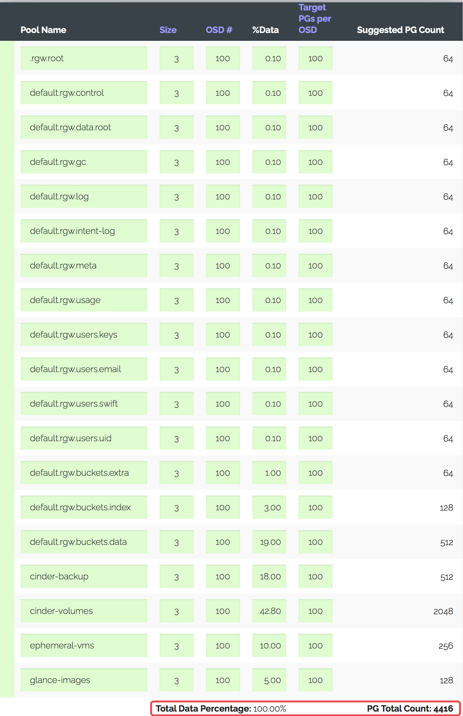Edit the default.rgw.buckets.data pool name field

pos(84,542)
